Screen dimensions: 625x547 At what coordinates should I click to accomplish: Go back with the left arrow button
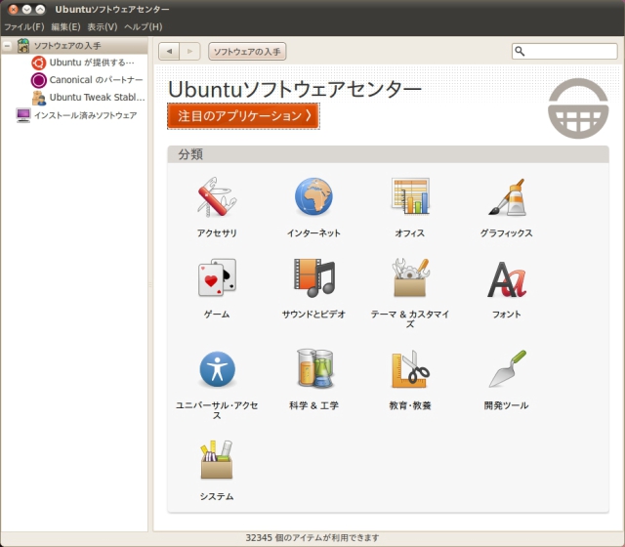point(169,52)
